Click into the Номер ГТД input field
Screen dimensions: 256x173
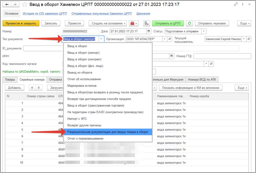click(222, 56)
